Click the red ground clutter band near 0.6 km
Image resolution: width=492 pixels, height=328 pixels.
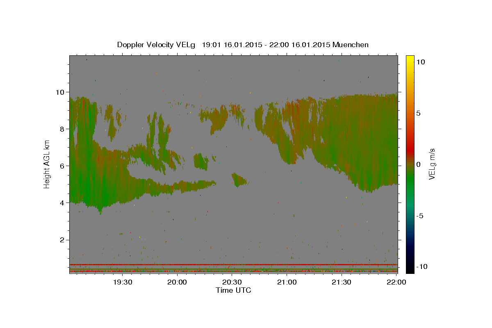tap(233, 264)
